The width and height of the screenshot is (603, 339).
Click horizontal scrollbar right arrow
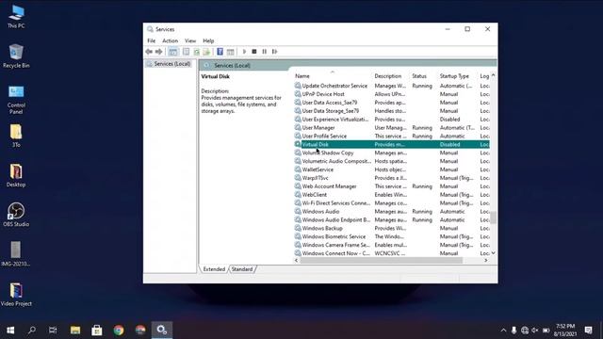click(486, 261)
